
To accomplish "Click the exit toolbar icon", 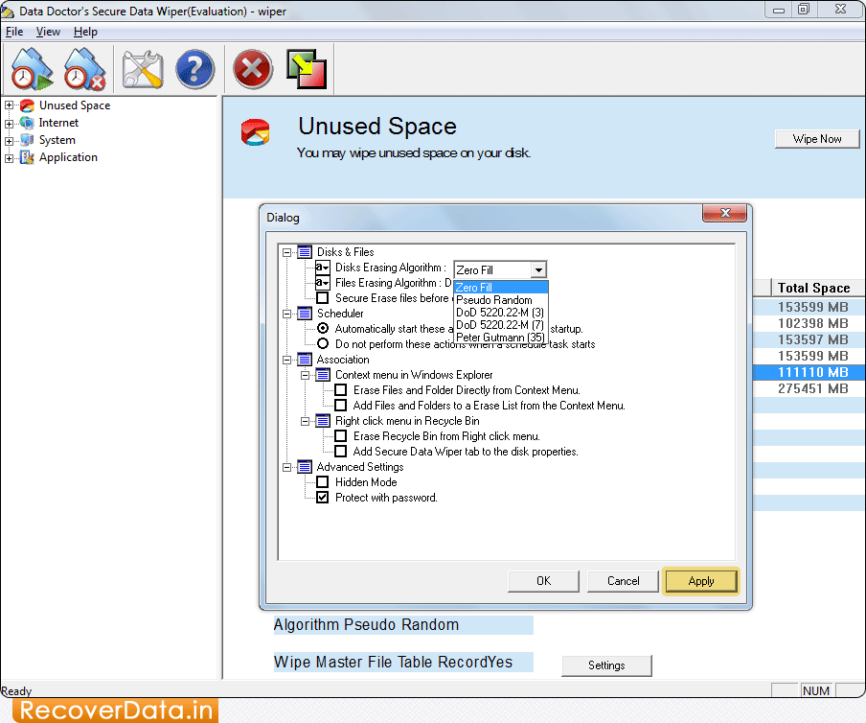I will pos(307,68).
